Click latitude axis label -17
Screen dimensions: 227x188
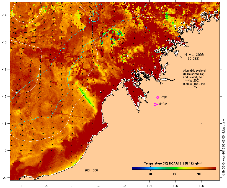click(x=4, y=96)
